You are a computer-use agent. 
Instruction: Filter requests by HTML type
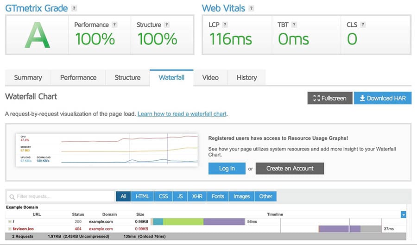(x=142, y=196)
